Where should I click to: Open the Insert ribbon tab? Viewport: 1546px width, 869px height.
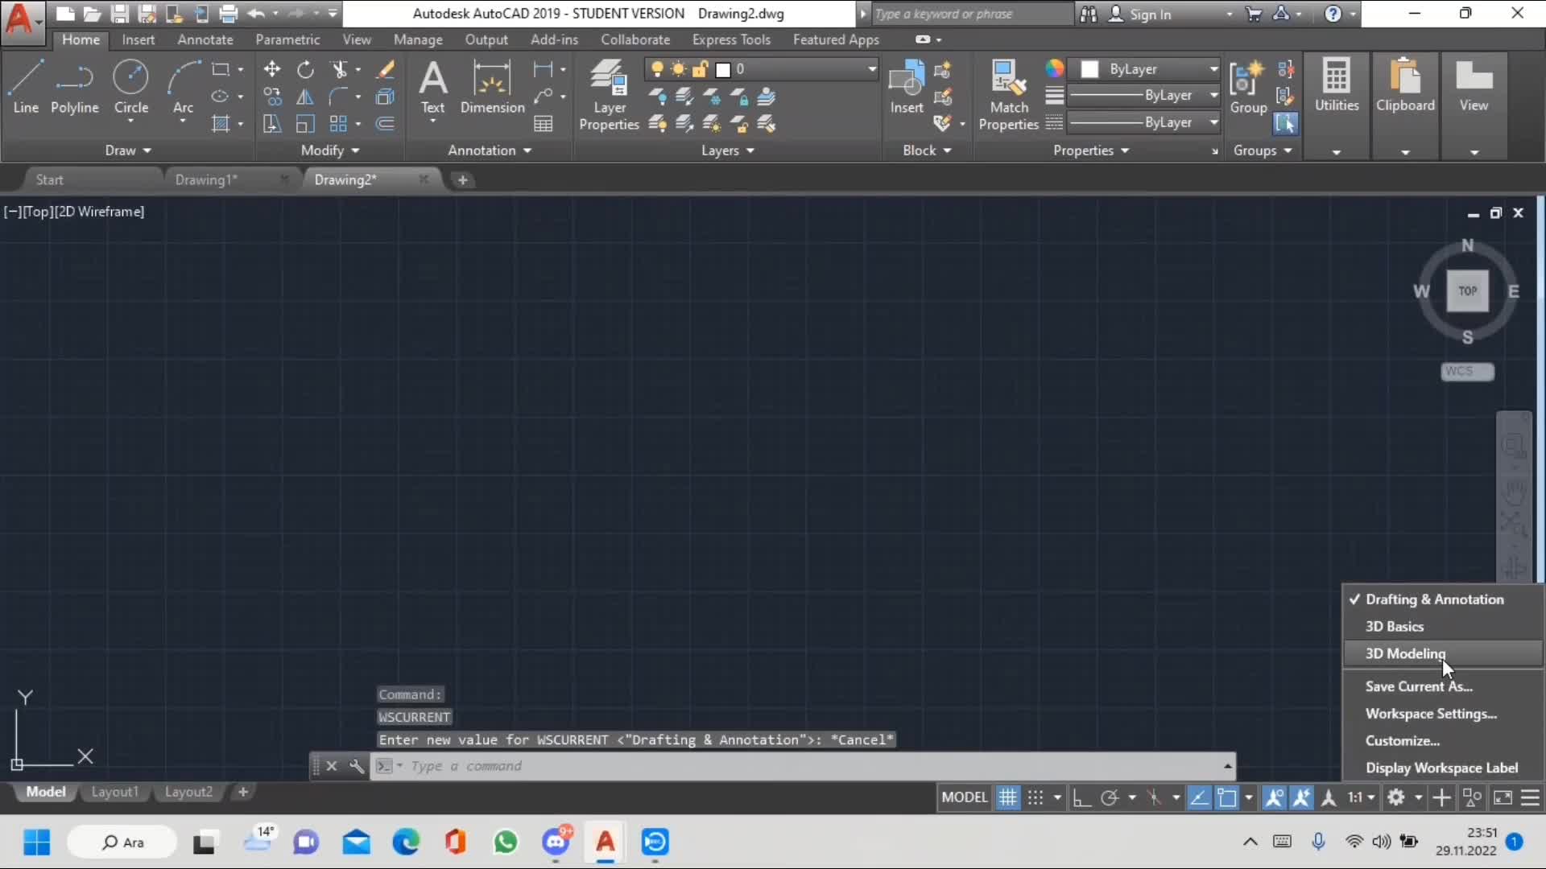click(138, 39)
